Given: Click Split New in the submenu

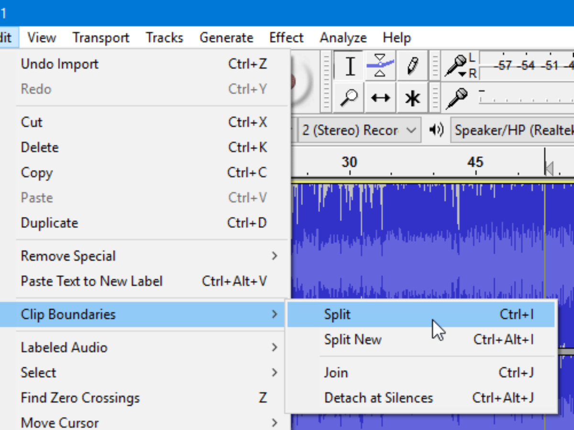Looking at the screenshot, I should click(x=421, y=340).
